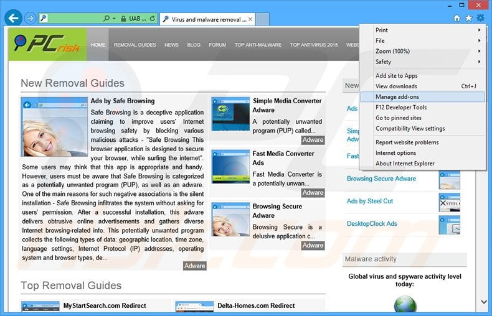Click the PCrisk logo

coord(47,44)
